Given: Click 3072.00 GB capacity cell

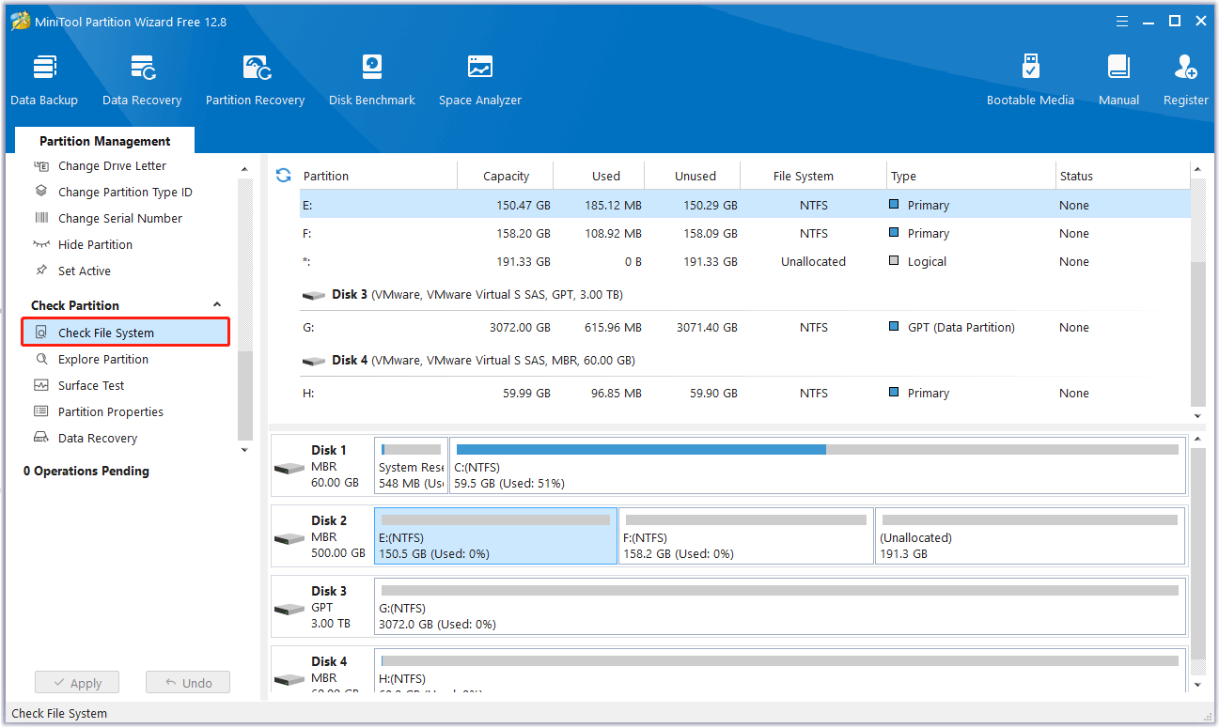Looking at the screenshot, I should [x=520, y=328].
